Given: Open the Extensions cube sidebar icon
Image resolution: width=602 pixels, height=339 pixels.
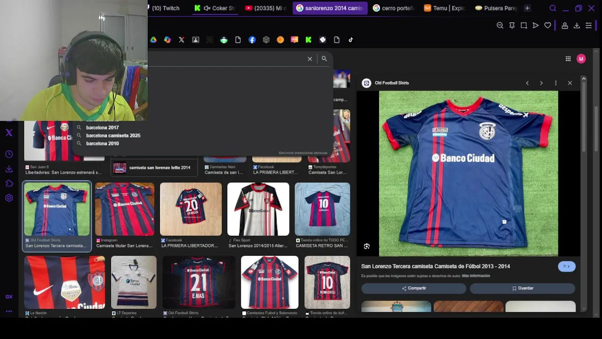Looking at the screenshot, I should coord(9,184).
